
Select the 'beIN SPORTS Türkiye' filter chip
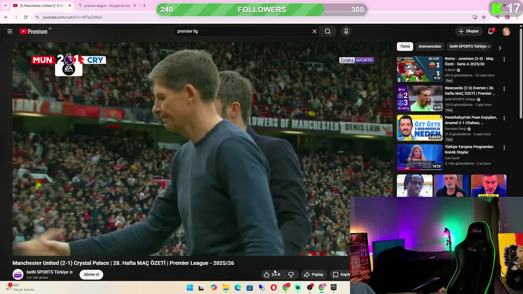470,47
